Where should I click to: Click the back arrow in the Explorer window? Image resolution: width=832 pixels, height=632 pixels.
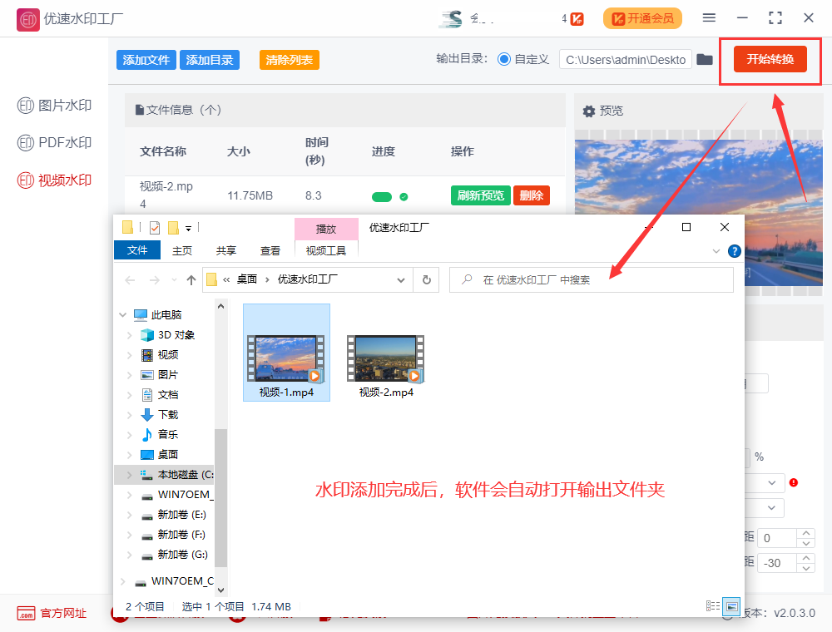click(x=130, y=280)
